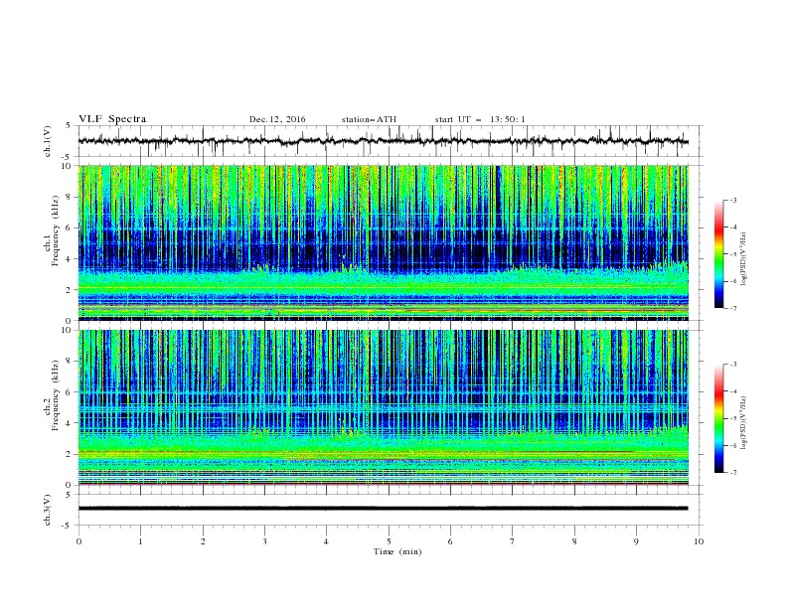787x608 pixels.
Task: Click the "10" tick on the Time axis
Action: pos(699,541)
